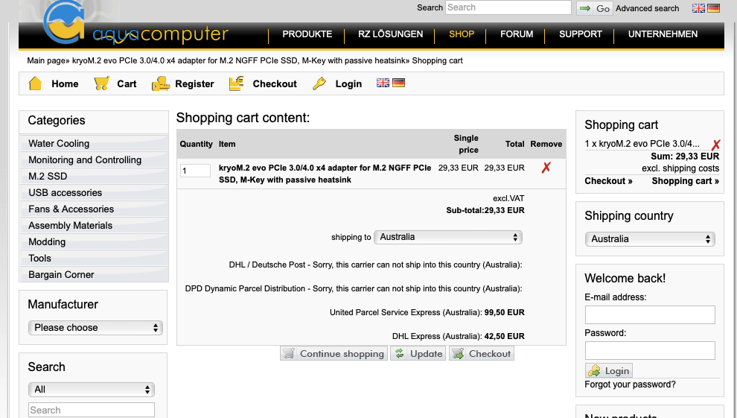Open the Assembly Materials category
Image resolution: width=737 pixels, height=418 pixels.
tap(94, 226)
